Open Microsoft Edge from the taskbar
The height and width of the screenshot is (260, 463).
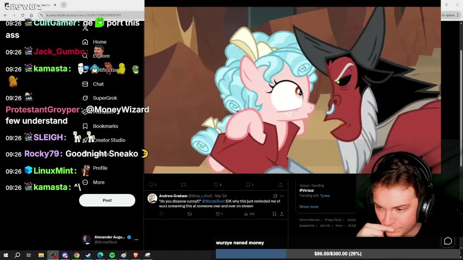100,255
